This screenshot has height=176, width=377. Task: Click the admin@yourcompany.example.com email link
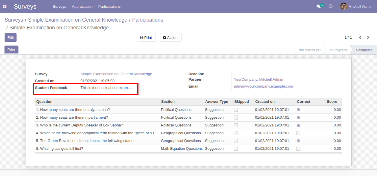tap(263, 86)
